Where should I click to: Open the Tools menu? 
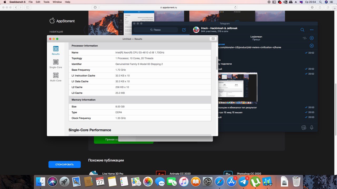46,2
